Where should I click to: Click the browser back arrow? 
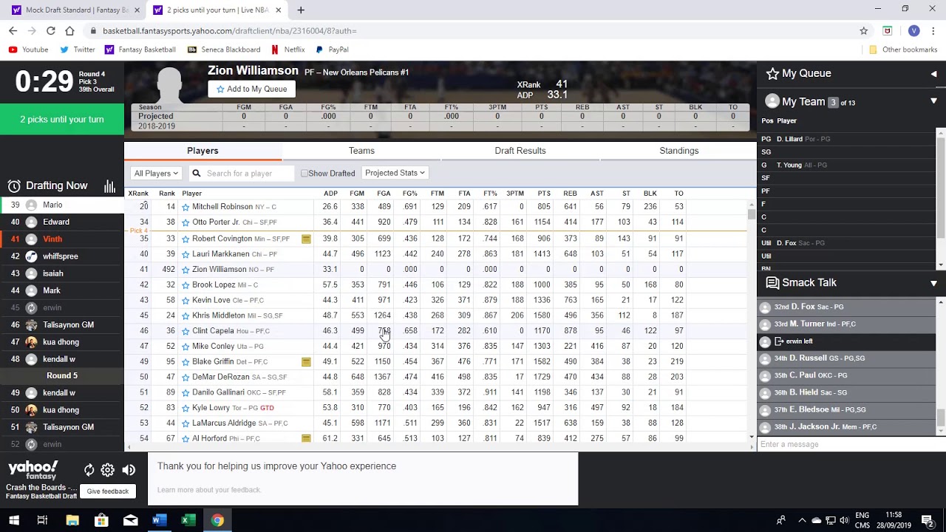click(x=13, y=31)
